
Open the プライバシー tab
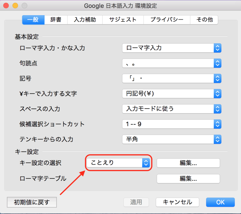[167, 20]
